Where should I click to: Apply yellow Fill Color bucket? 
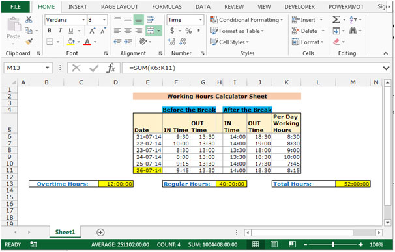click(x=71, y=42)
